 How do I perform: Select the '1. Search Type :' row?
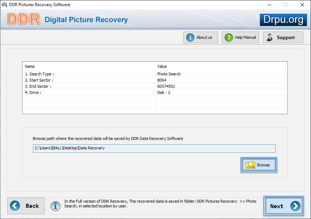tap(155, 74)
